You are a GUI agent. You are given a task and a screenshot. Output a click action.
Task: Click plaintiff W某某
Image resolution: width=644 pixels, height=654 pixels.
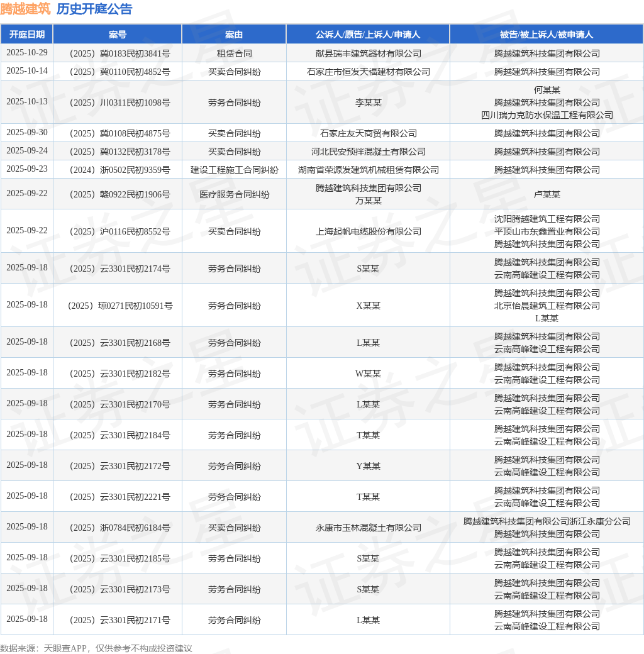click(368, 374)
